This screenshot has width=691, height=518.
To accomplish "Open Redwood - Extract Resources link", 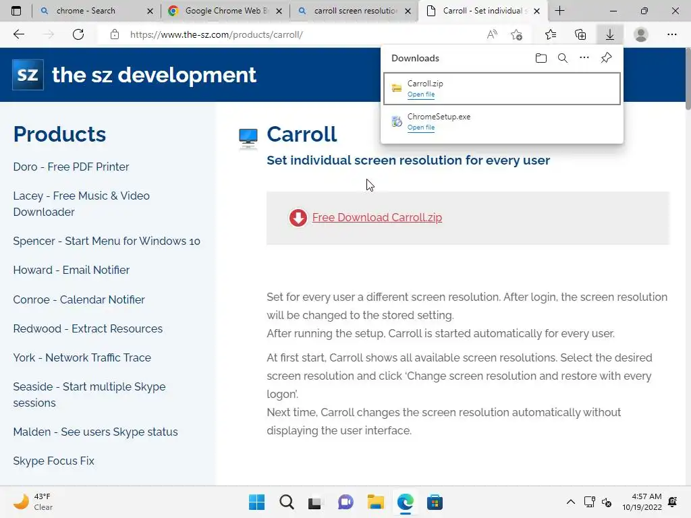I will point(88,328).
